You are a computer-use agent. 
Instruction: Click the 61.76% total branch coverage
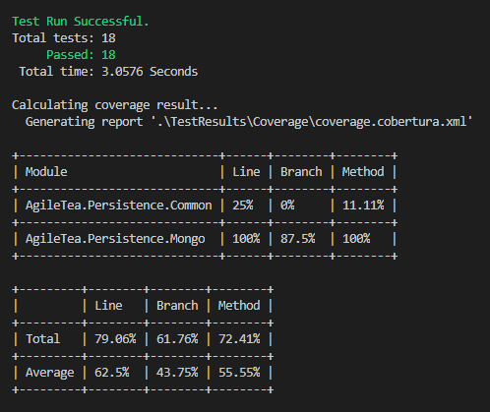point(177,339)
